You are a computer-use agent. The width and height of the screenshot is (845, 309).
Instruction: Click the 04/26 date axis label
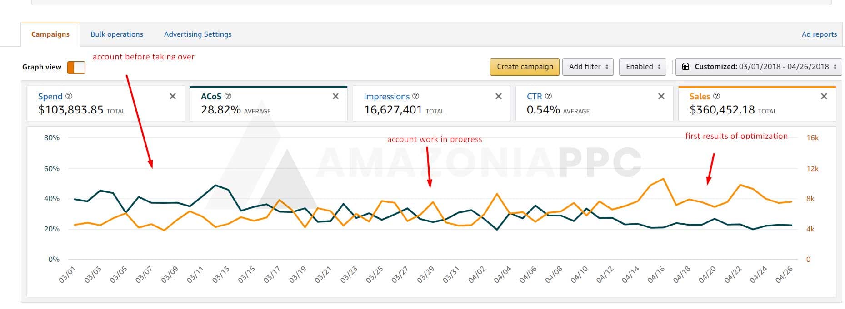click(x=785, y=275)
